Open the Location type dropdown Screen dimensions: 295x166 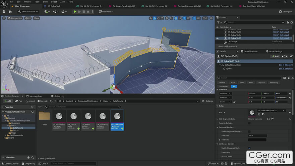(x=225, y=94)
